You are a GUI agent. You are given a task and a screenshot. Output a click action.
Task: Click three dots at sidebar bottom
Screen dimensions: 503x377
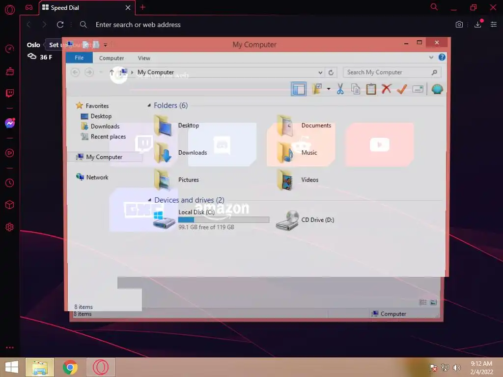[x=10, y=348]
